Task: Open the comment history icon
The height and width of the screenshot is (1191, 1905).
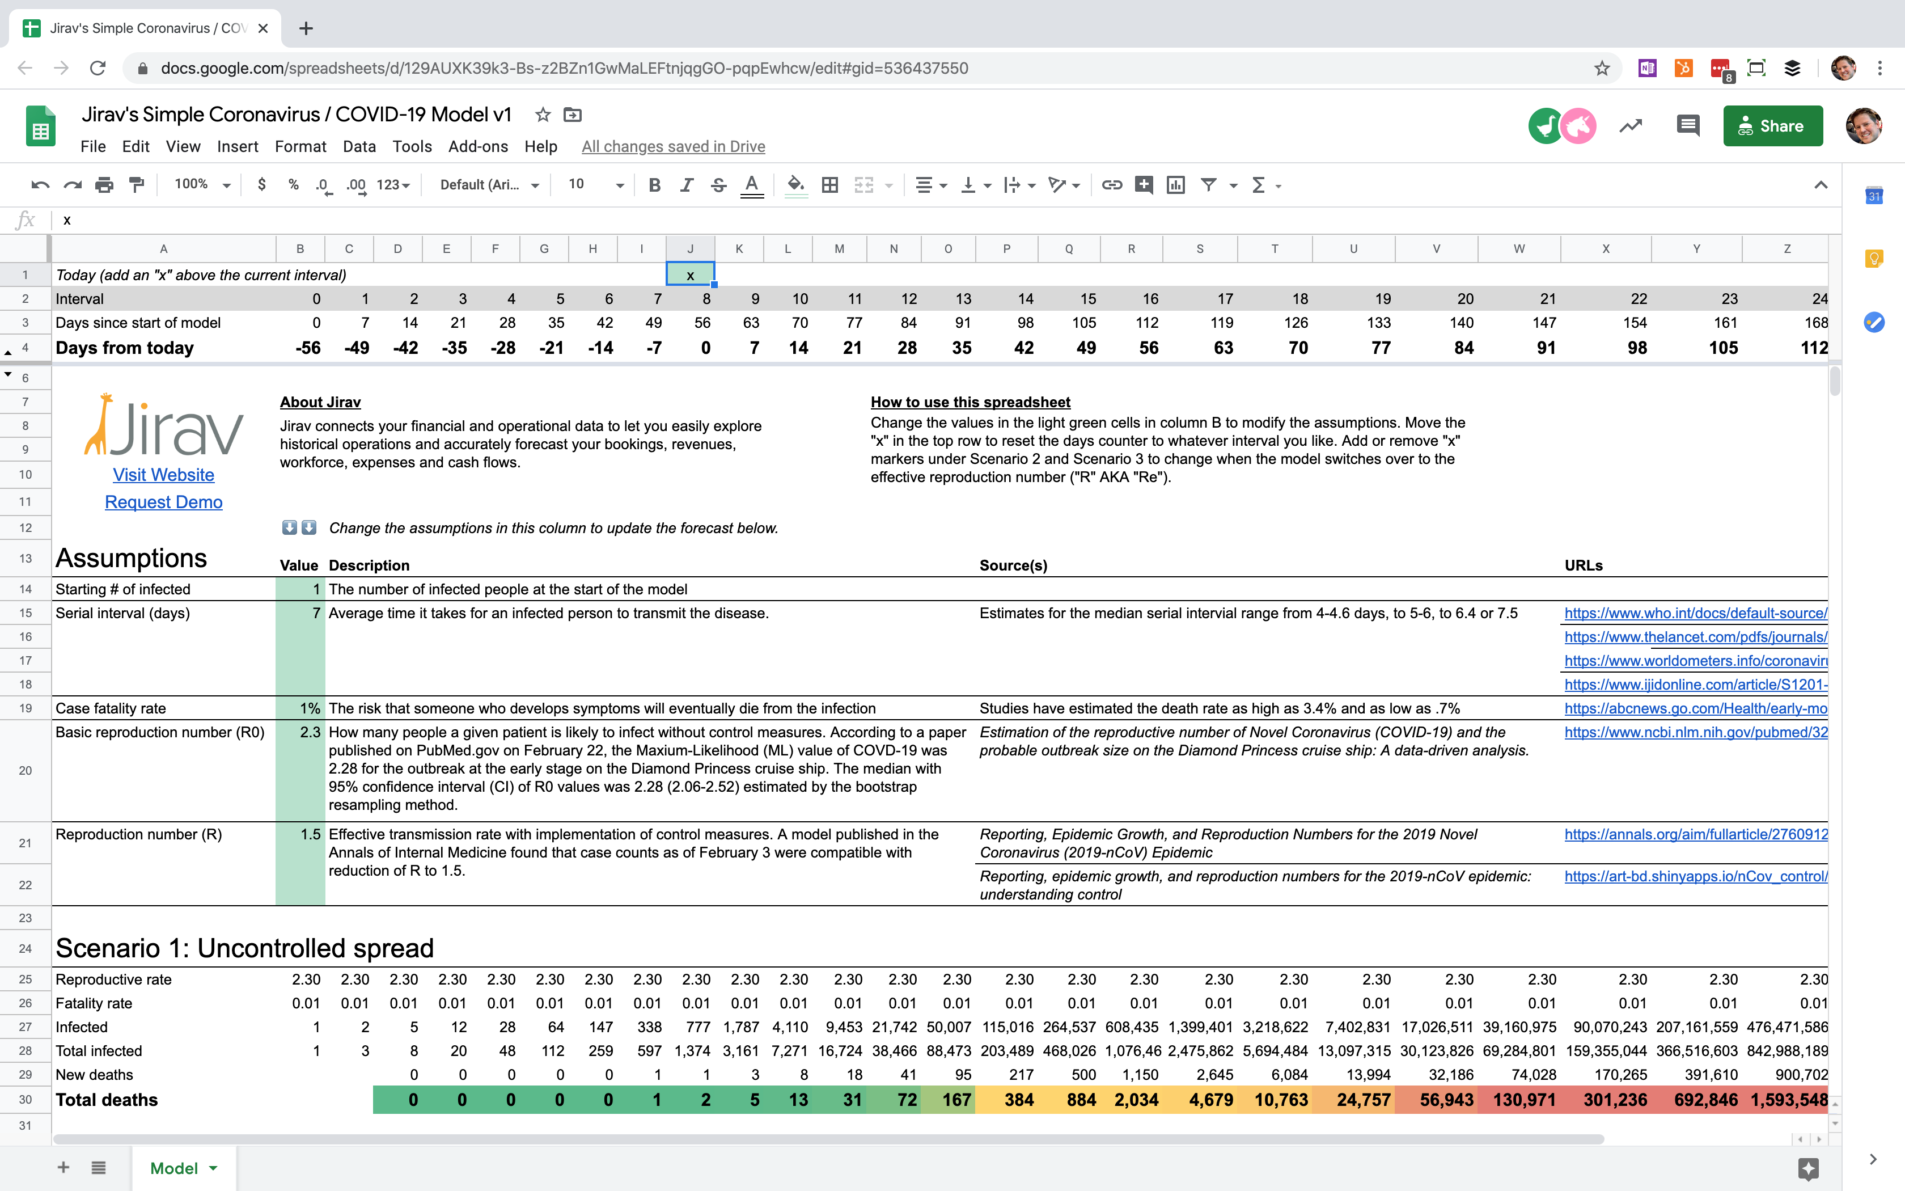Action: 1688,125
